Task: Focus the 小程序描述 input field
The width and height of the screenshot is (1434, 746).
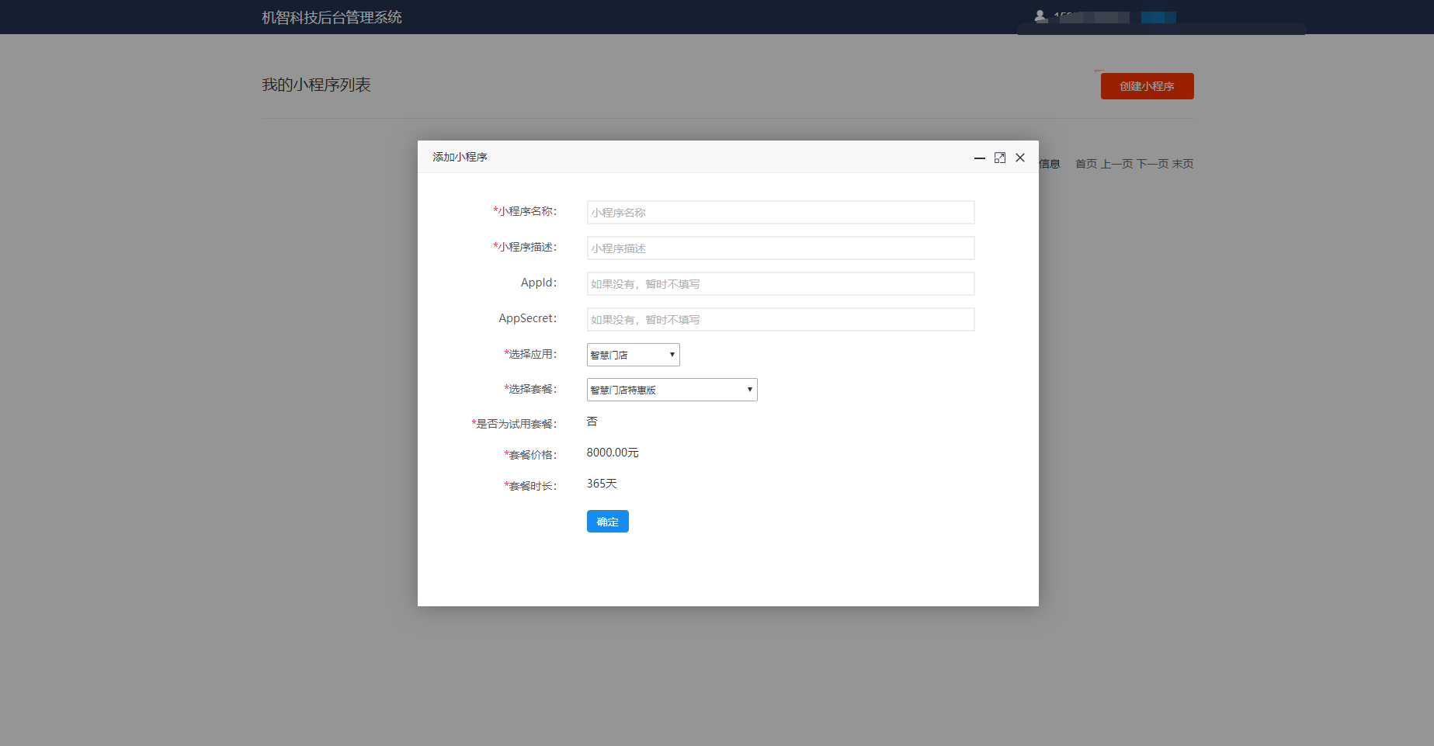Action: [780, 248]
